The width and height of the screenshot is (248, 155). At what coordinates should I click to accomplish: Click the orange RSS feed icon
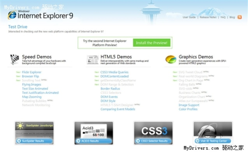240,17
